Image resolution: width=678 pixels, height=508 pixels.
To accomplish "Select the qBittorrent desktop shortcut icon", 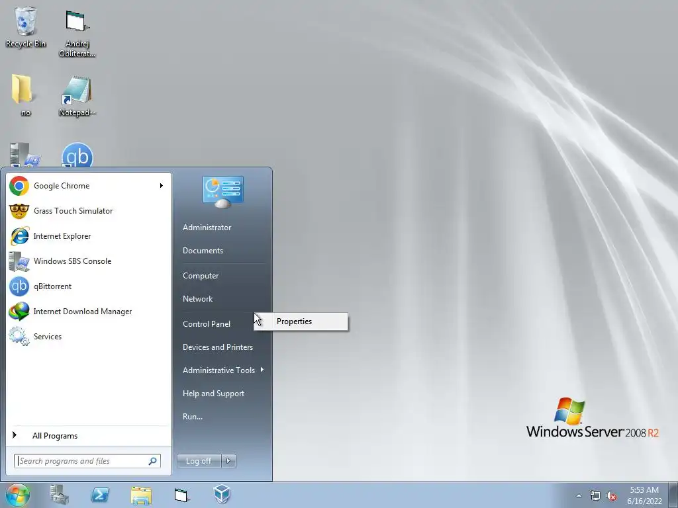I will click(x=77, y=155).
